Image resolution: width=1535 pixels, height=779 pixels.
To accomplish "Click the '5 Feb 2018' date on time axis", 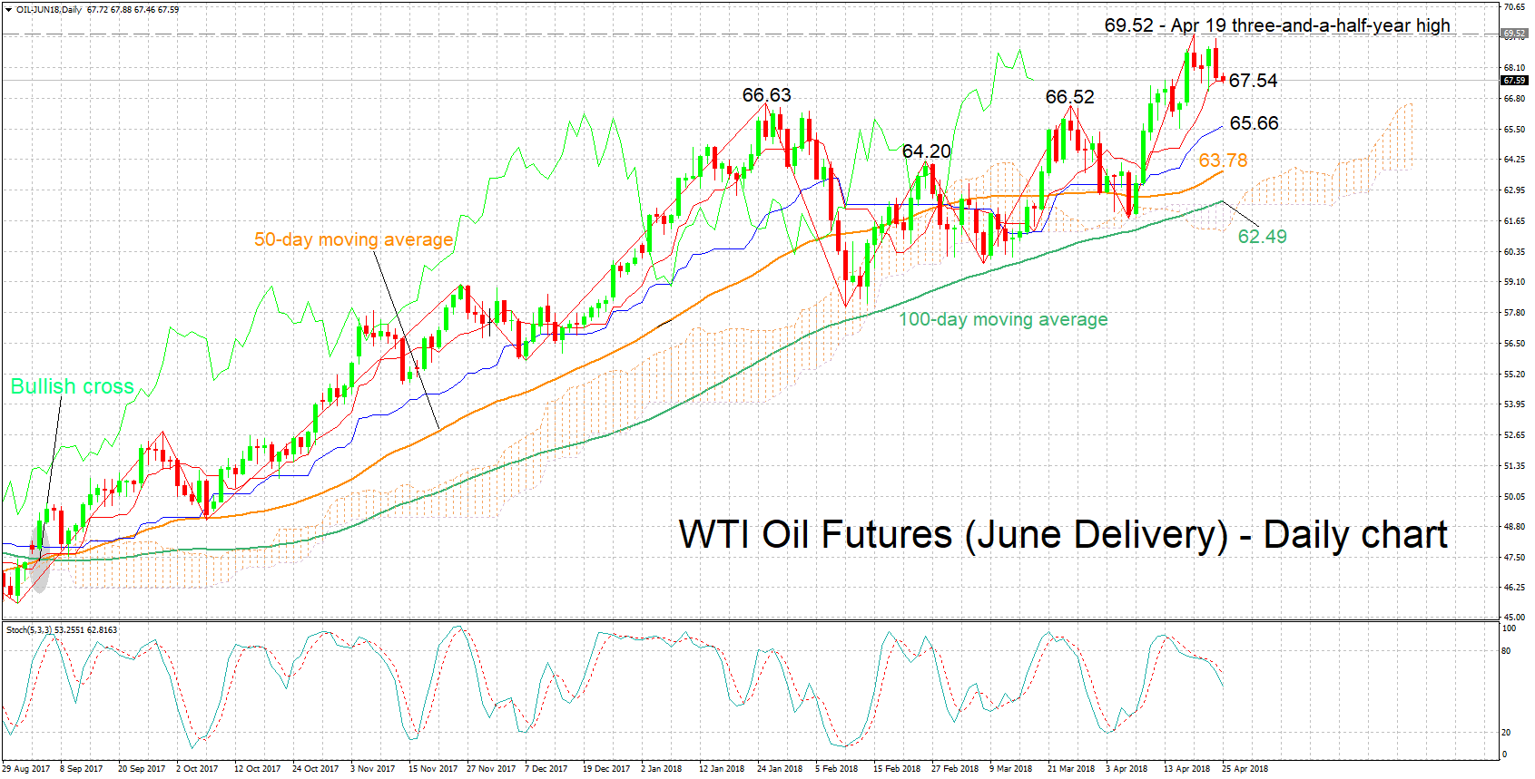I will click(x=836, y=768).
